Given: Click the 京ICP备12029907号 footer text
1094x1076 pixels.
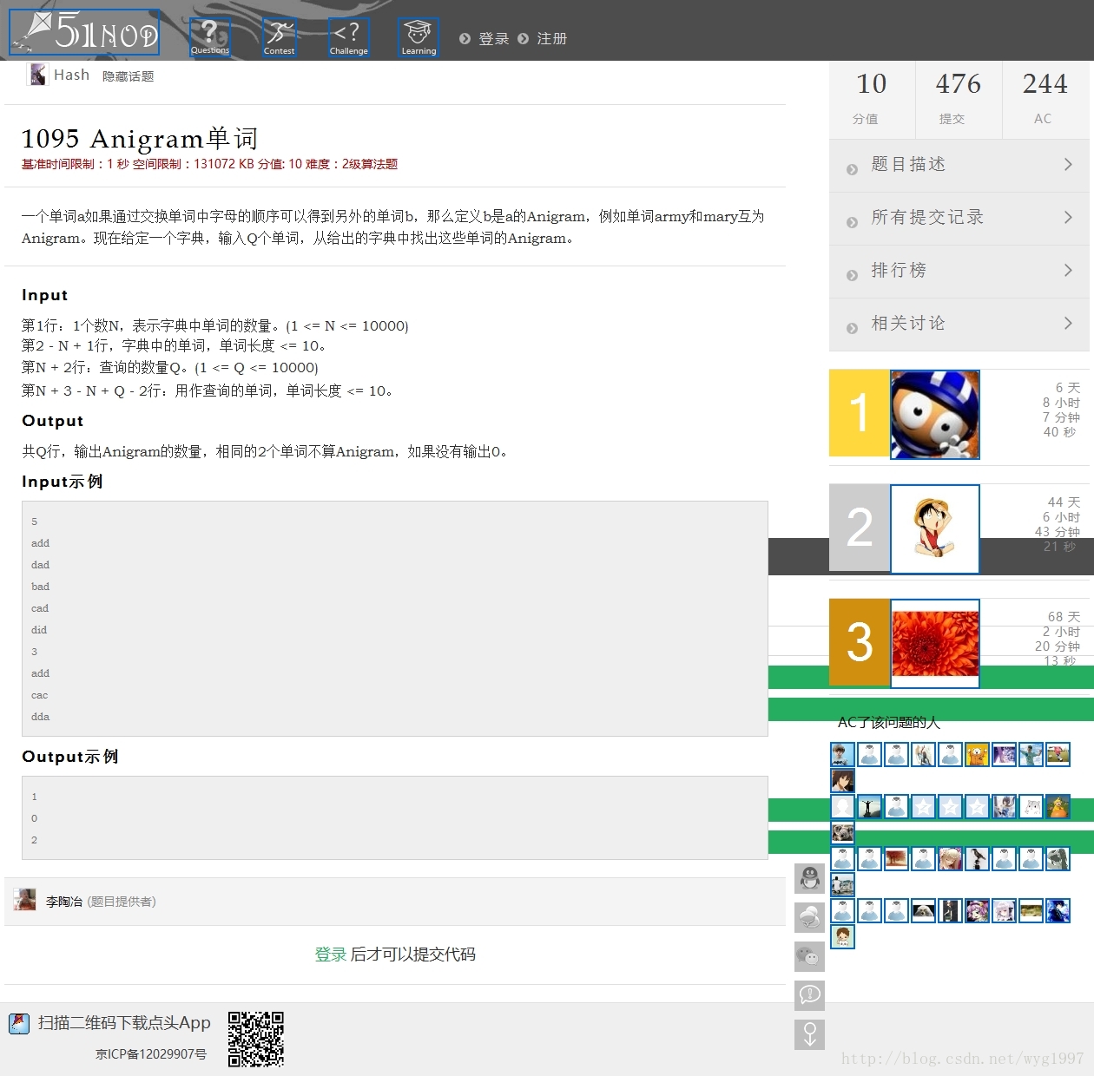Looking at the screenshot, I should pos(151,1054).
